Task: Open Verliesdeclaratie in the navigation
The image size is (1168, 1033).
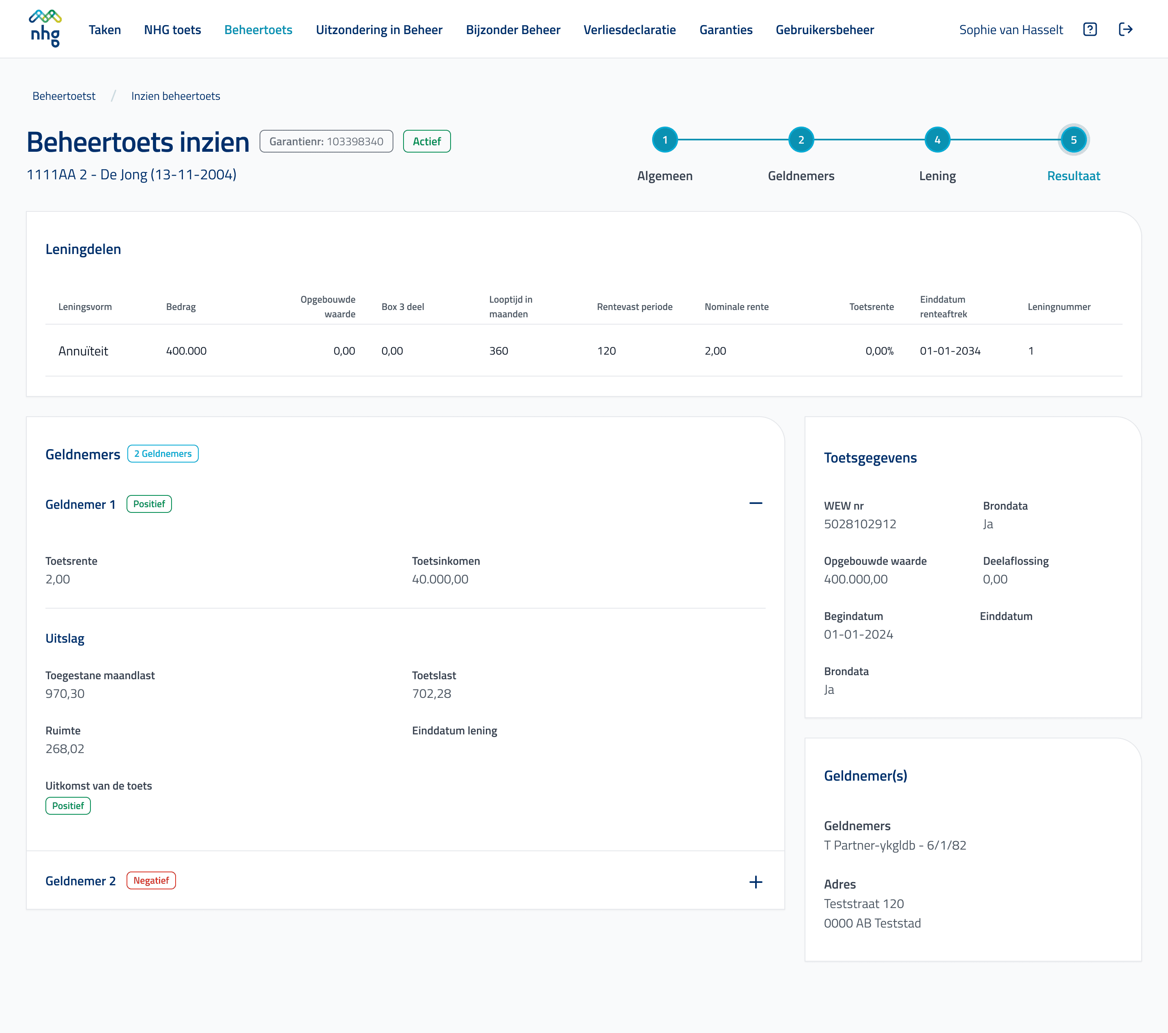Action: pyautogui.click(x=629, y=30)
